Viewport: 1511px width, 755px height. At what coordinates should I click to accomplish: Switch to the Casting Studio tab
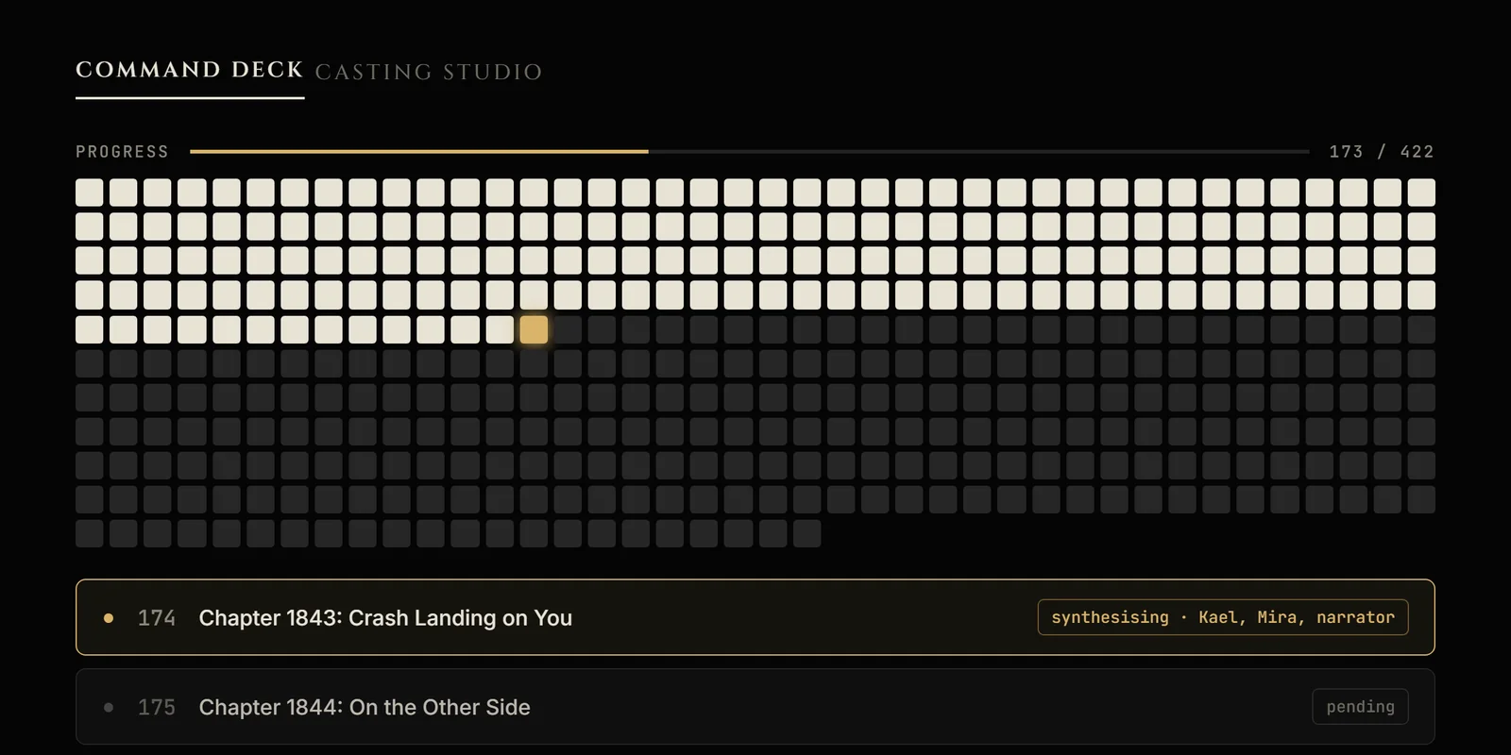pyautogui.click(x=429, y=72)
